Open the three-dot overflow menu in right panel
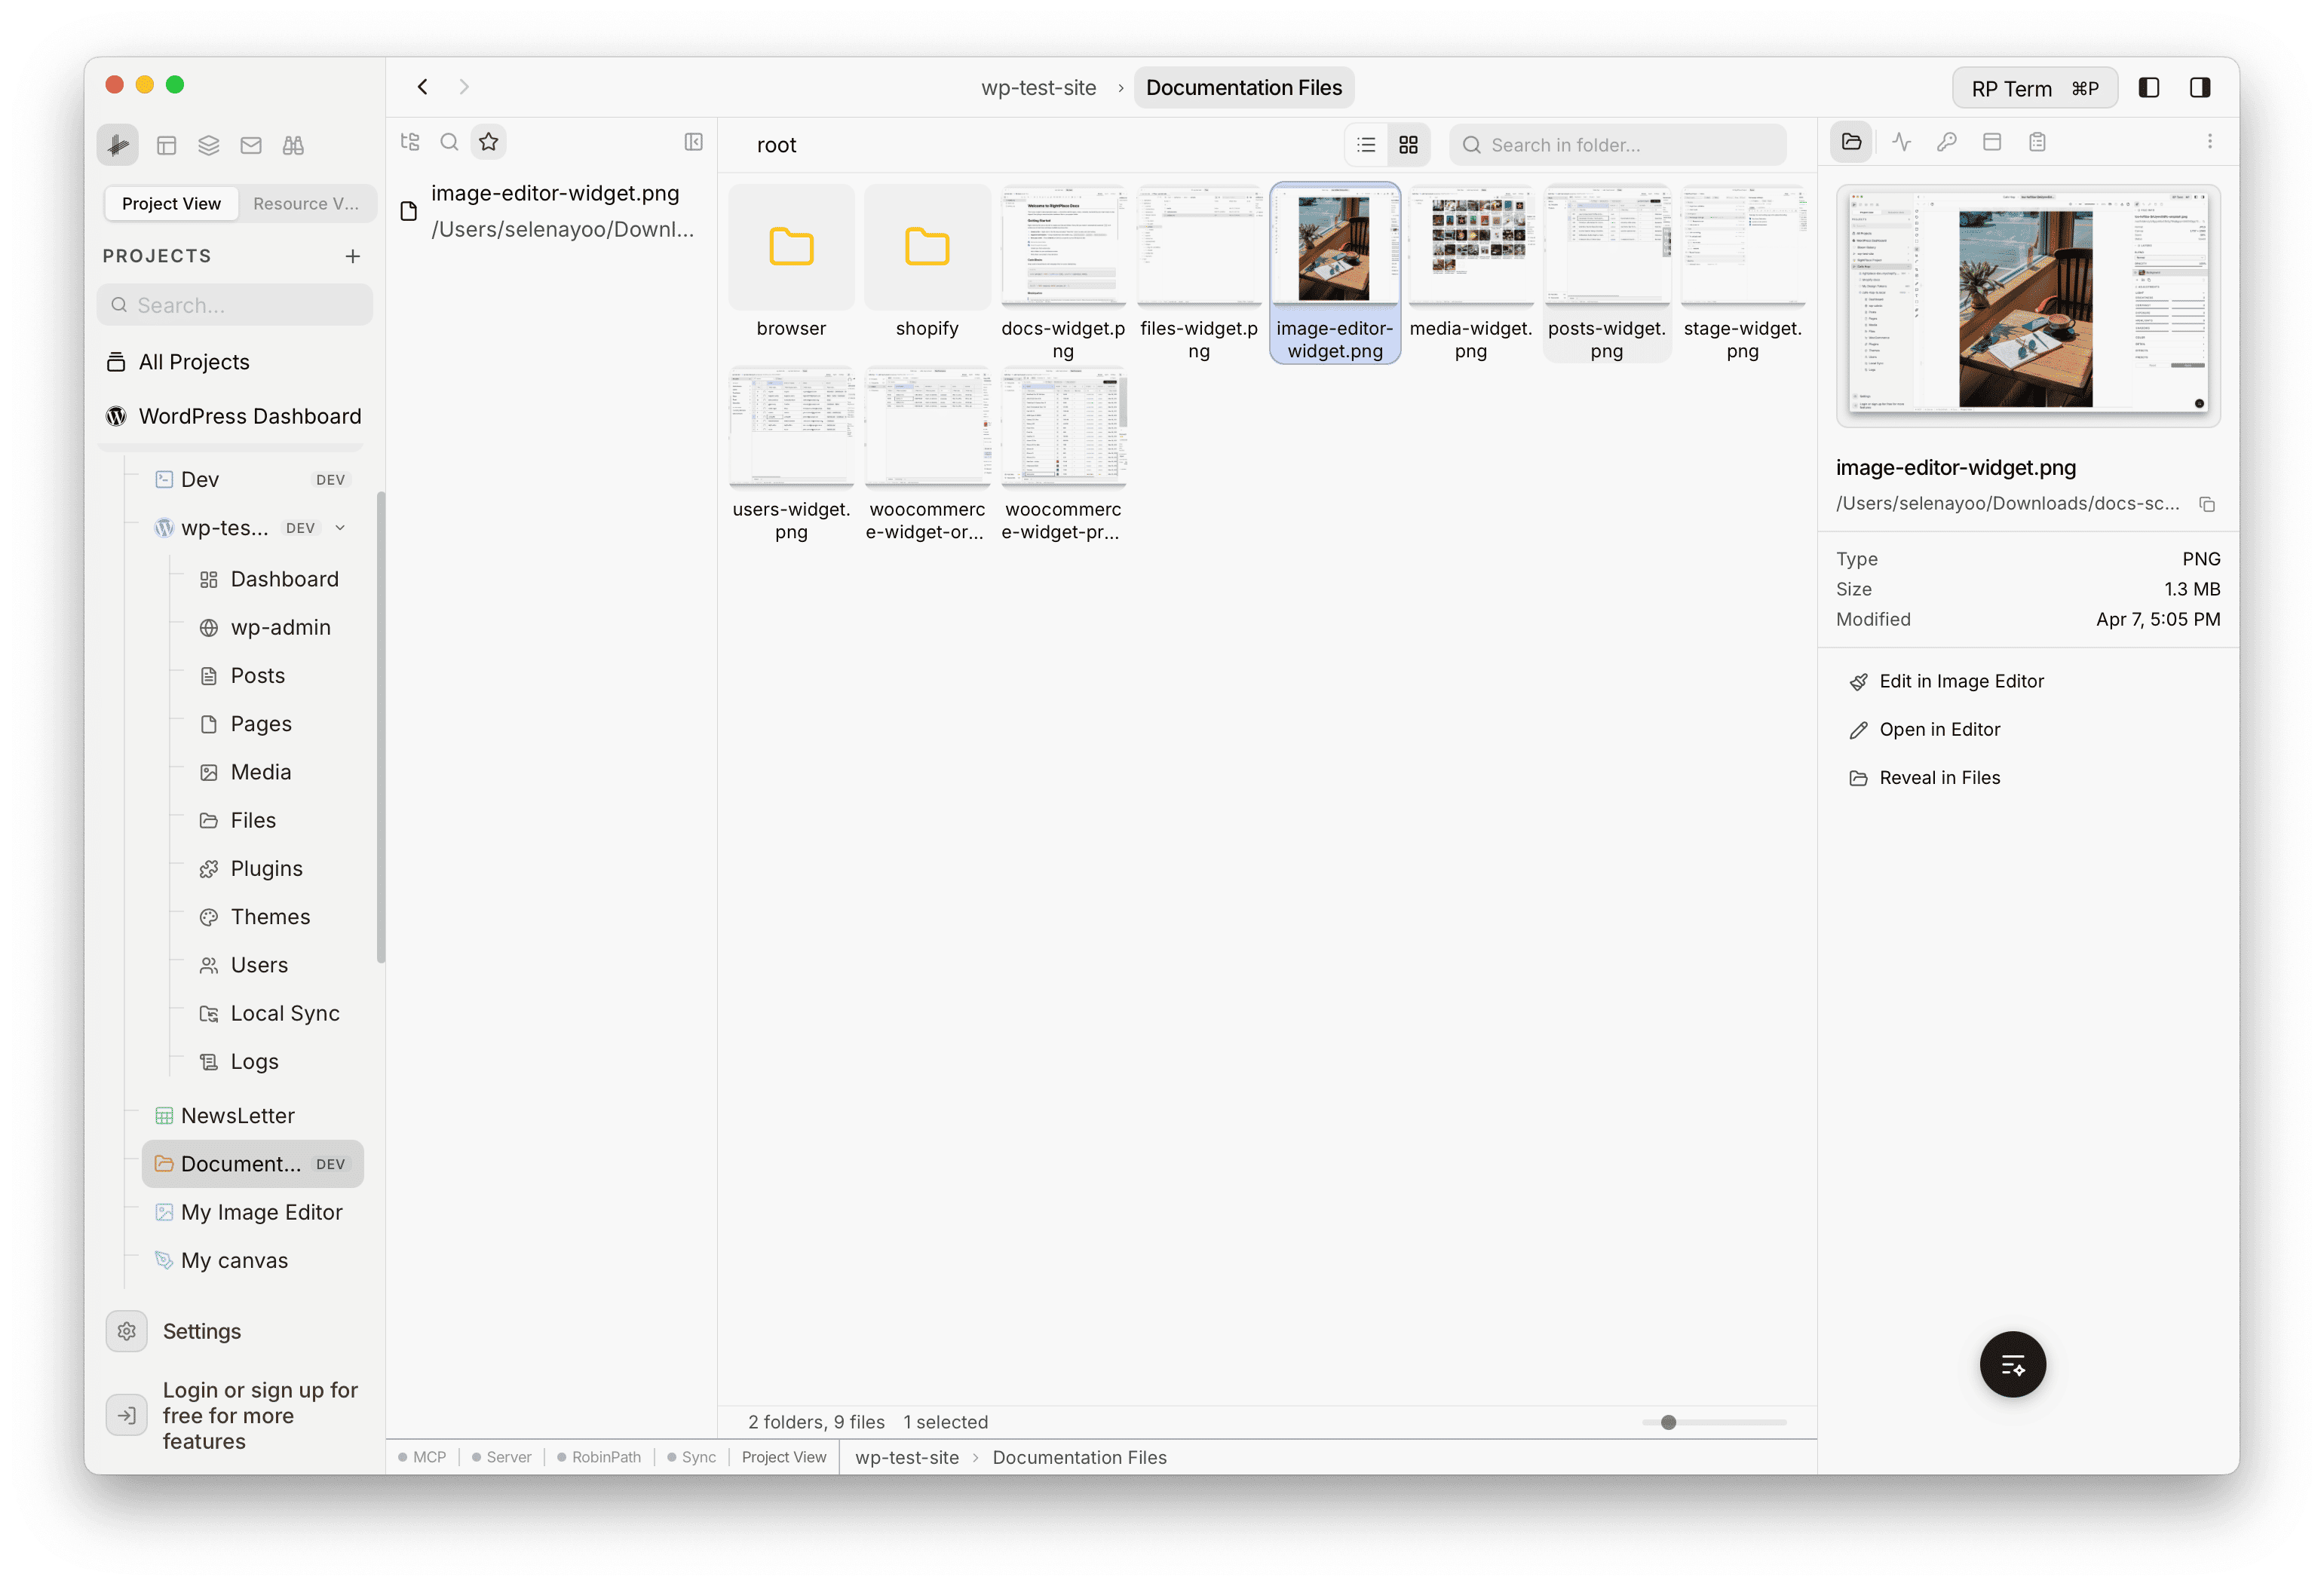Screen dimensions: 2324x1586 coord(2211,141)
